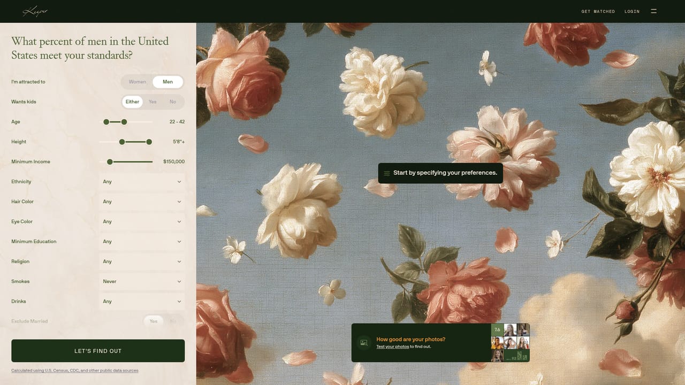Click the page heading about men meeting standards
The height and width of the screenshot is (385, 685).
90,48
